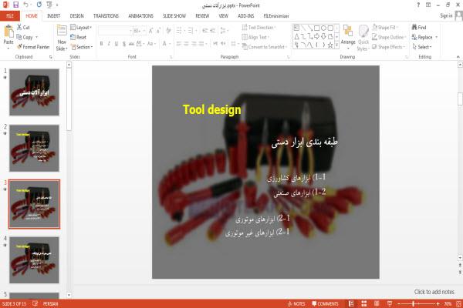Screen dimensions: 463x308
Task: Click the zoom slider handle
Action: pyautogui.click(x=414, y=303)
